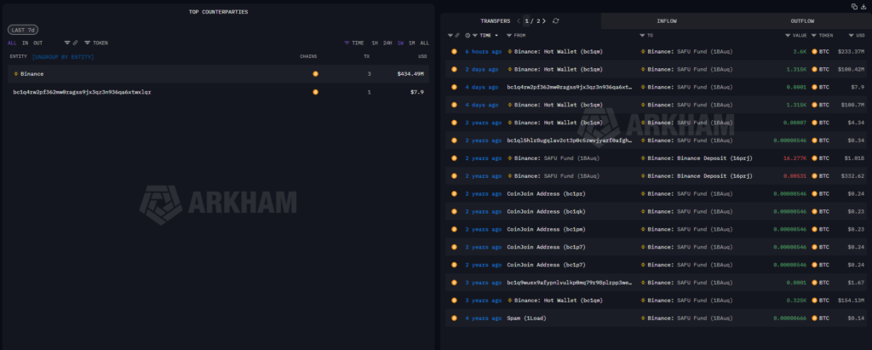Go to next transfers page arrow
Image resolution: width=872 pixels, height=350 pixels.
[544, 20]
